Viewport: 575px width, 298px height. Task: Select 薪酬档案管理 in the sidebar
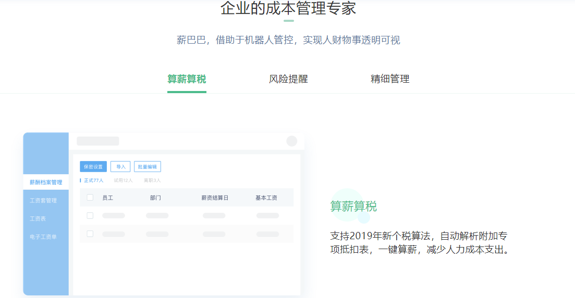click(46, 182)
